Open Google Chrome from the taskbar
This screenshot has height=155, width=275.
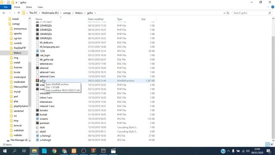(54, 151)
